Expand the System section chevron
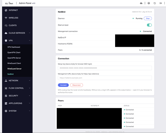Screen dimensions: 166x133 point(30,111)
